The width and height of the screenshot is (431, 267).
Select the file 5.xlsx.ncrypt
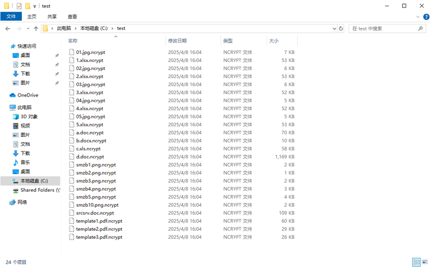point(90,125)
